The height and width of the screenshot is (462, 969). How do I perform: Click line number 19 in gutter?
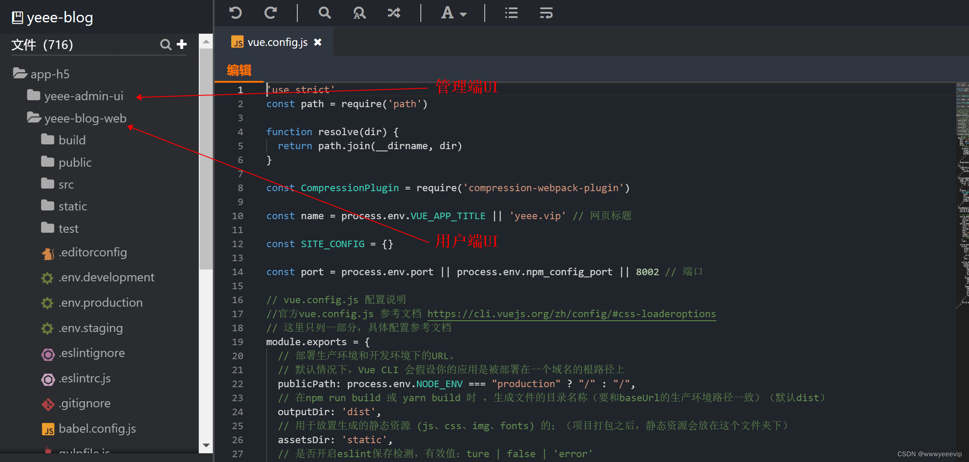(x=237, y=342)
